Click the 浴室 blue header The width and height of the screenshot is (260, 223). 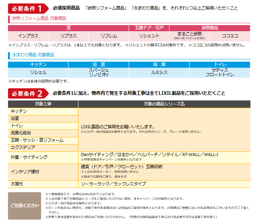pyautogui.click(x=99, y=64)
